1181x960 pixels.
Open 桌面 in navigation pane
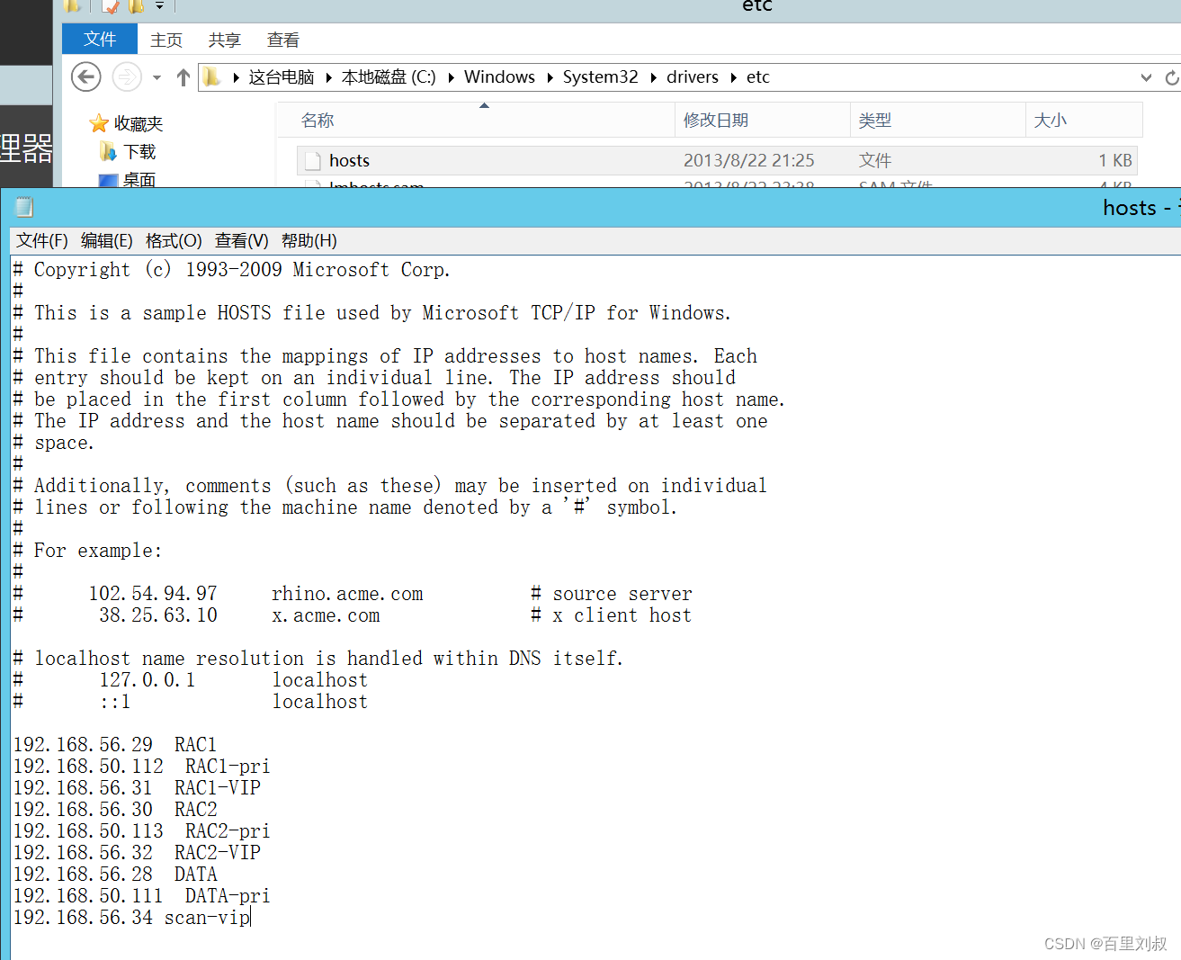[x=139, y=179]
